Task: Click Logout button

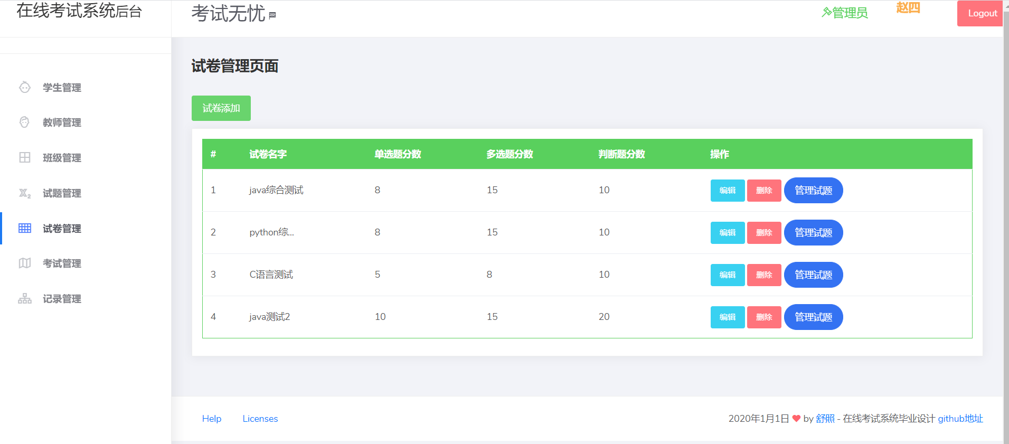Action: pyautogui.click(x=982, y=14)
